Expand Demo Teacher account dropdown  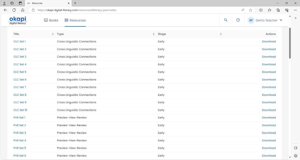point(281,20)
